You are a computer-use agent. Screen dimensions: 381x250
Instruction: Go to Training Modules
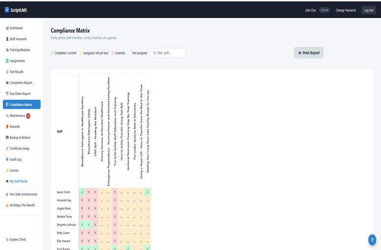pos(21,50)
